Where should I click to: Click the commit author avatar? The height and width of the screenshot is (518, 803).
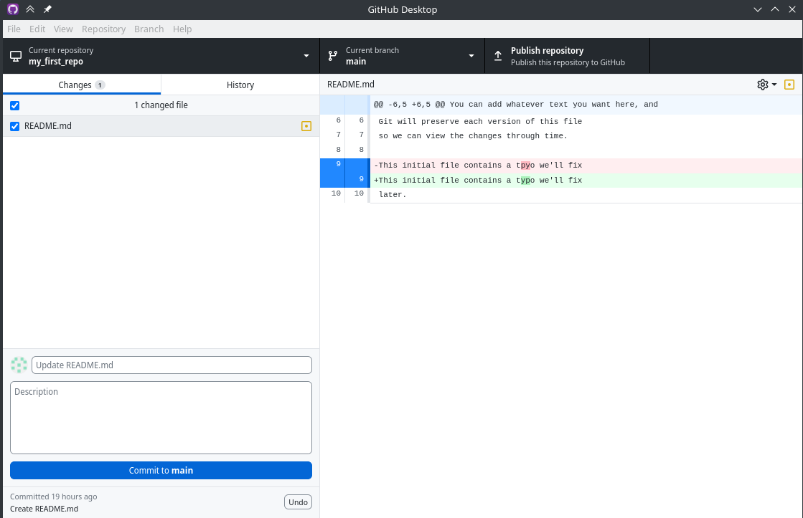[19, 365]
